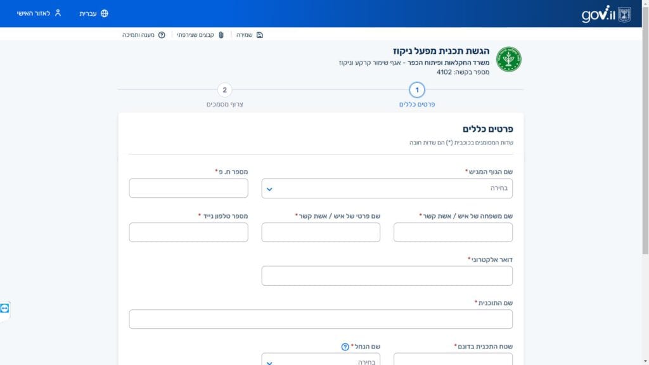Open personal area via the person icon
Image resolution: width=649 pixels, height=365 pixels.
tap(58, 13)
